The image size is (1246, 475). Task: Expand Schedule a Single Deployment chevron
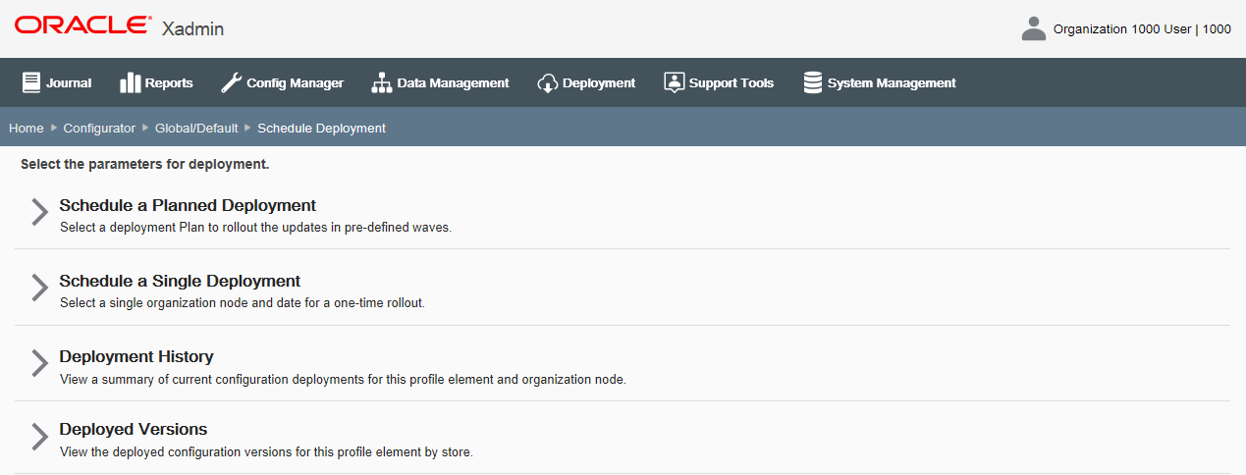(x=39, y=288)
